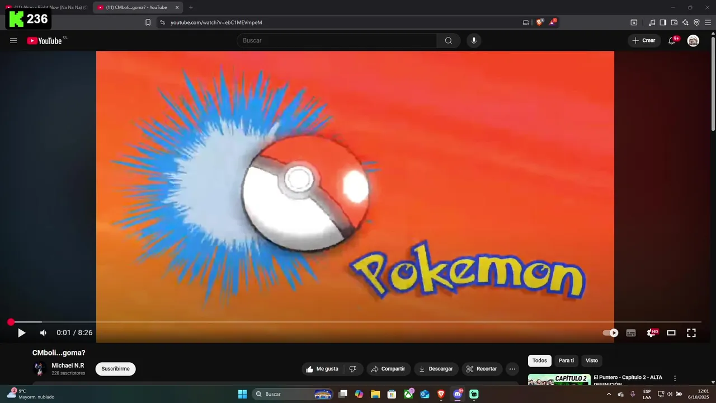Open File Explorer from the taskbar

375,394
